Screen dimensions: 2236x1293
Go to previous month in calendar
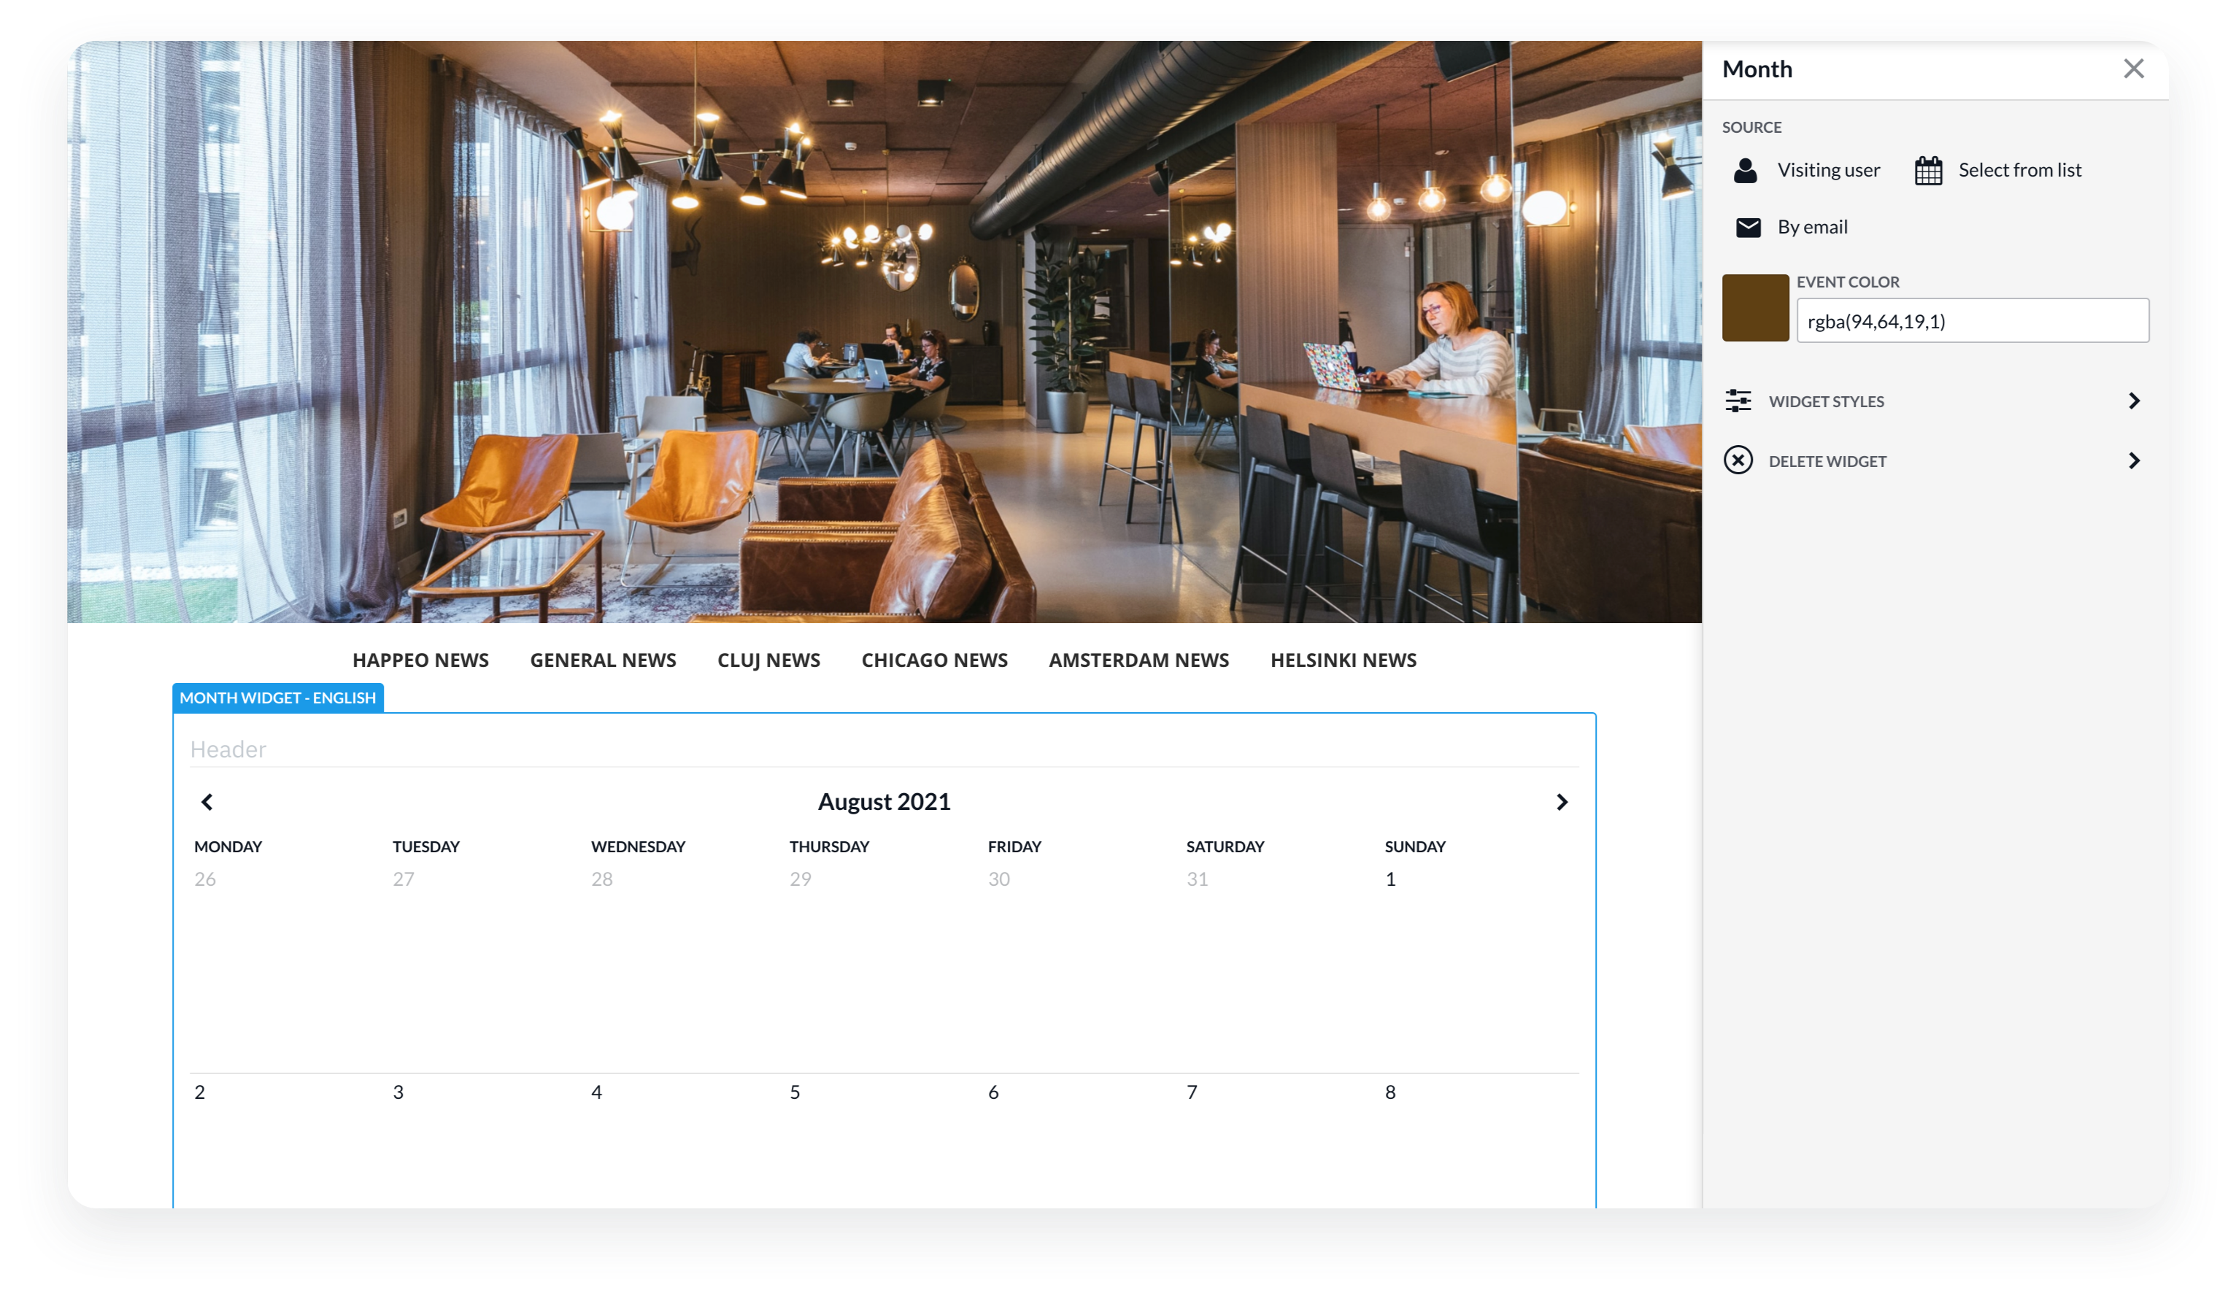click(207, 802)
